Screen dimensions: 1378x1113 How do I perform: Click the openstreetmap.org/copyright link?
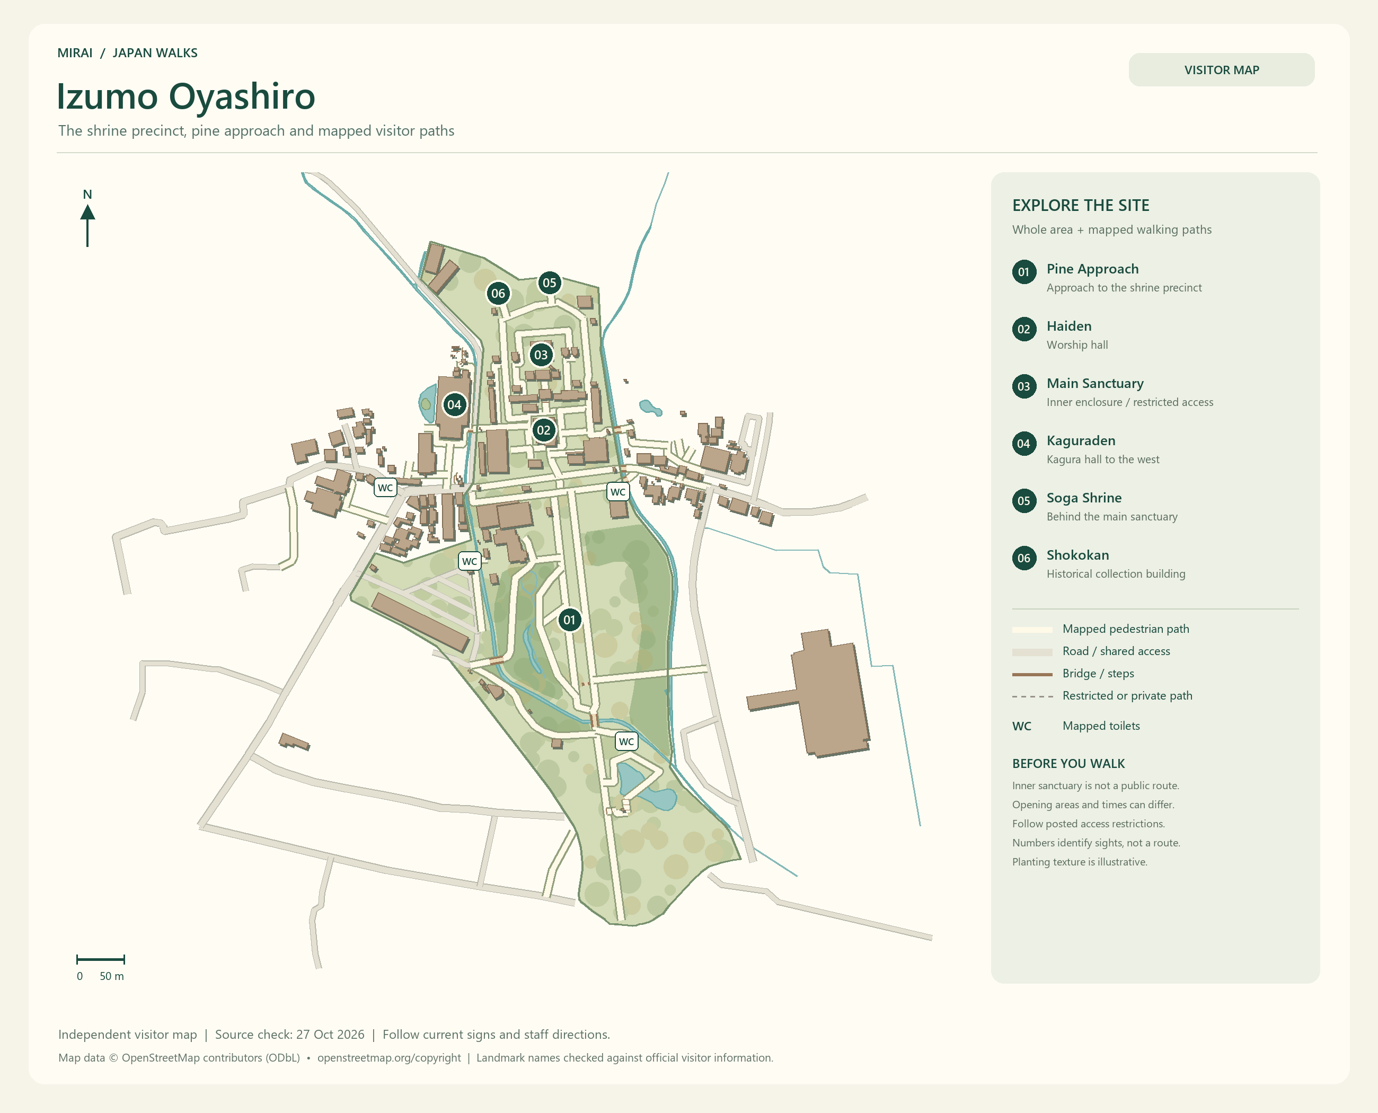[x=389, y=1058]
